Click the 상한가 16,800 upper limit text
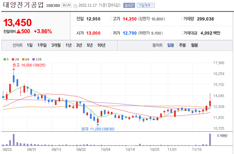Screen dimensions: 234x154 151,19
